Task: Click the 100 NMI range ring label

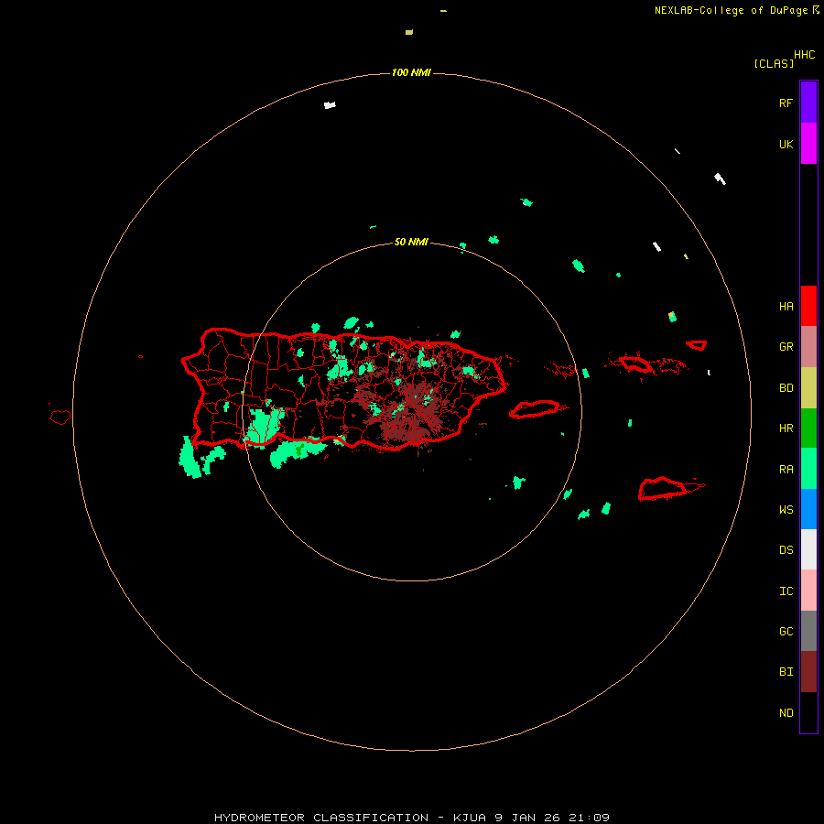Action: pyautogui.click(x=411, y=72)
